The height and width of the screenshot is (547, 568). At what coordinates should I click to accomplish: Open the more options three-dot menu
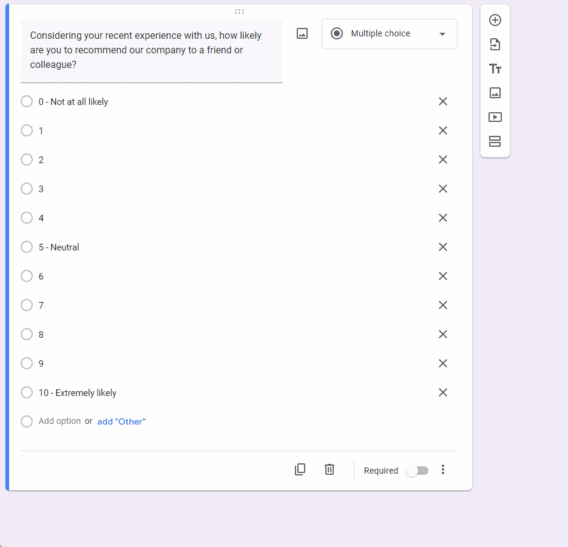coord(443,469)
